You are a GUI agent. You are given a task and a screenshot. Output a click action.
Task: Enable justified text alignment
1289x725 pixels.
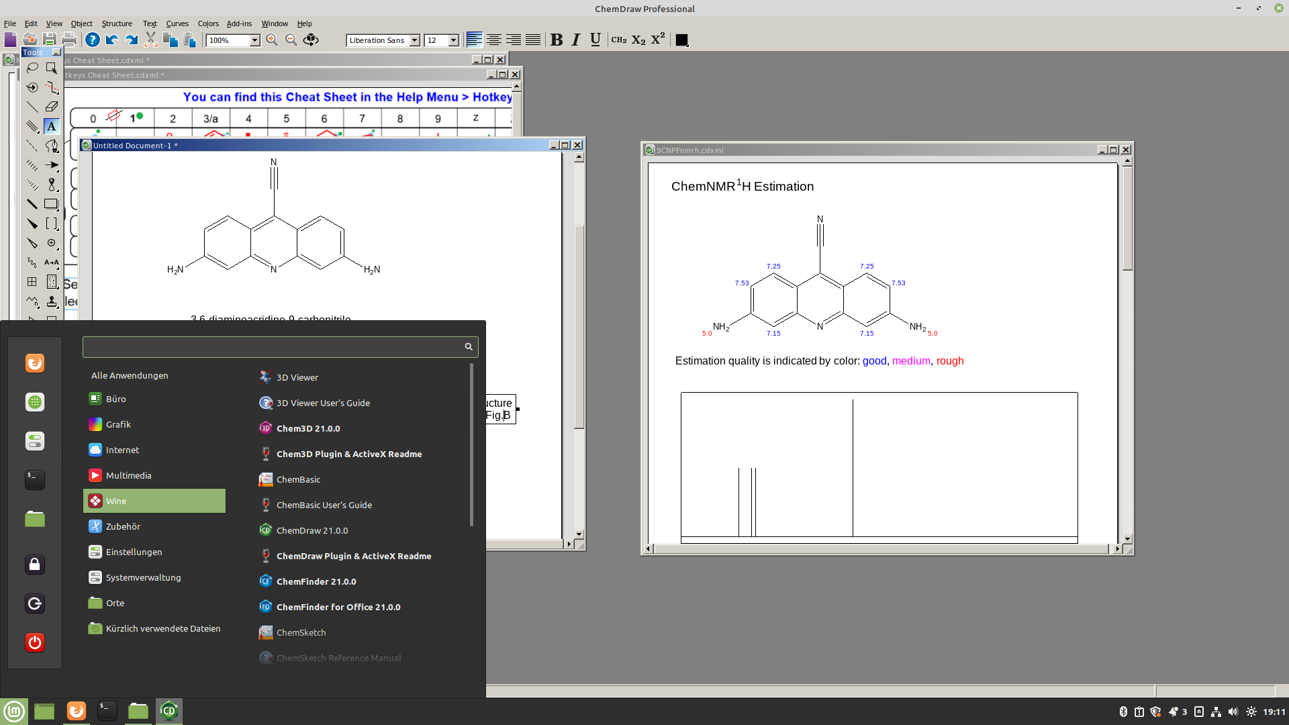click(x=532, y=40)
